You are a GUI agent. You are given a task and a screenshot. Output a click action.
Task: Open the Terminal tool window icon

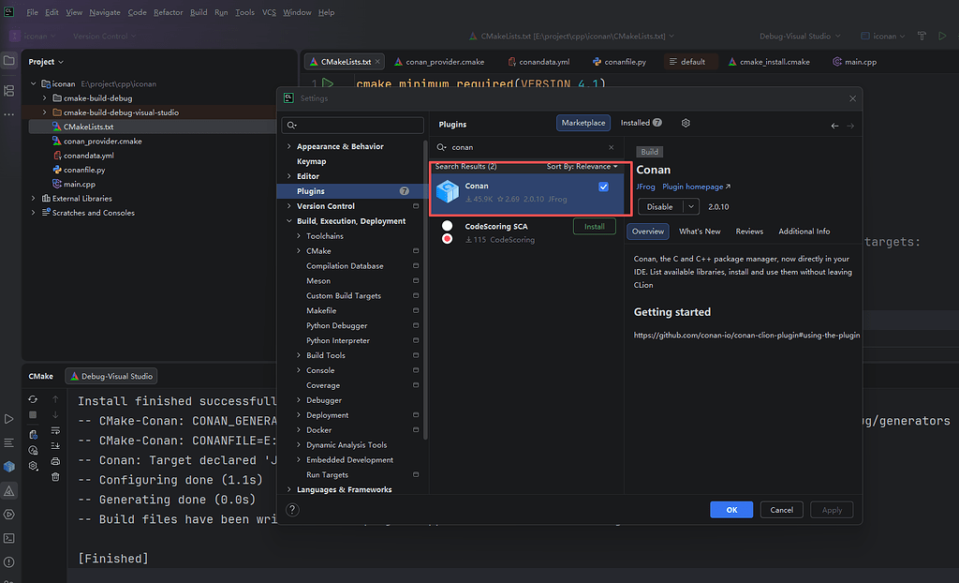click(x=9, y=538)
